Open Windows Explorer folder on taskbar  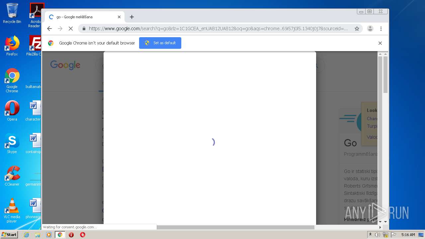(38, 235)
